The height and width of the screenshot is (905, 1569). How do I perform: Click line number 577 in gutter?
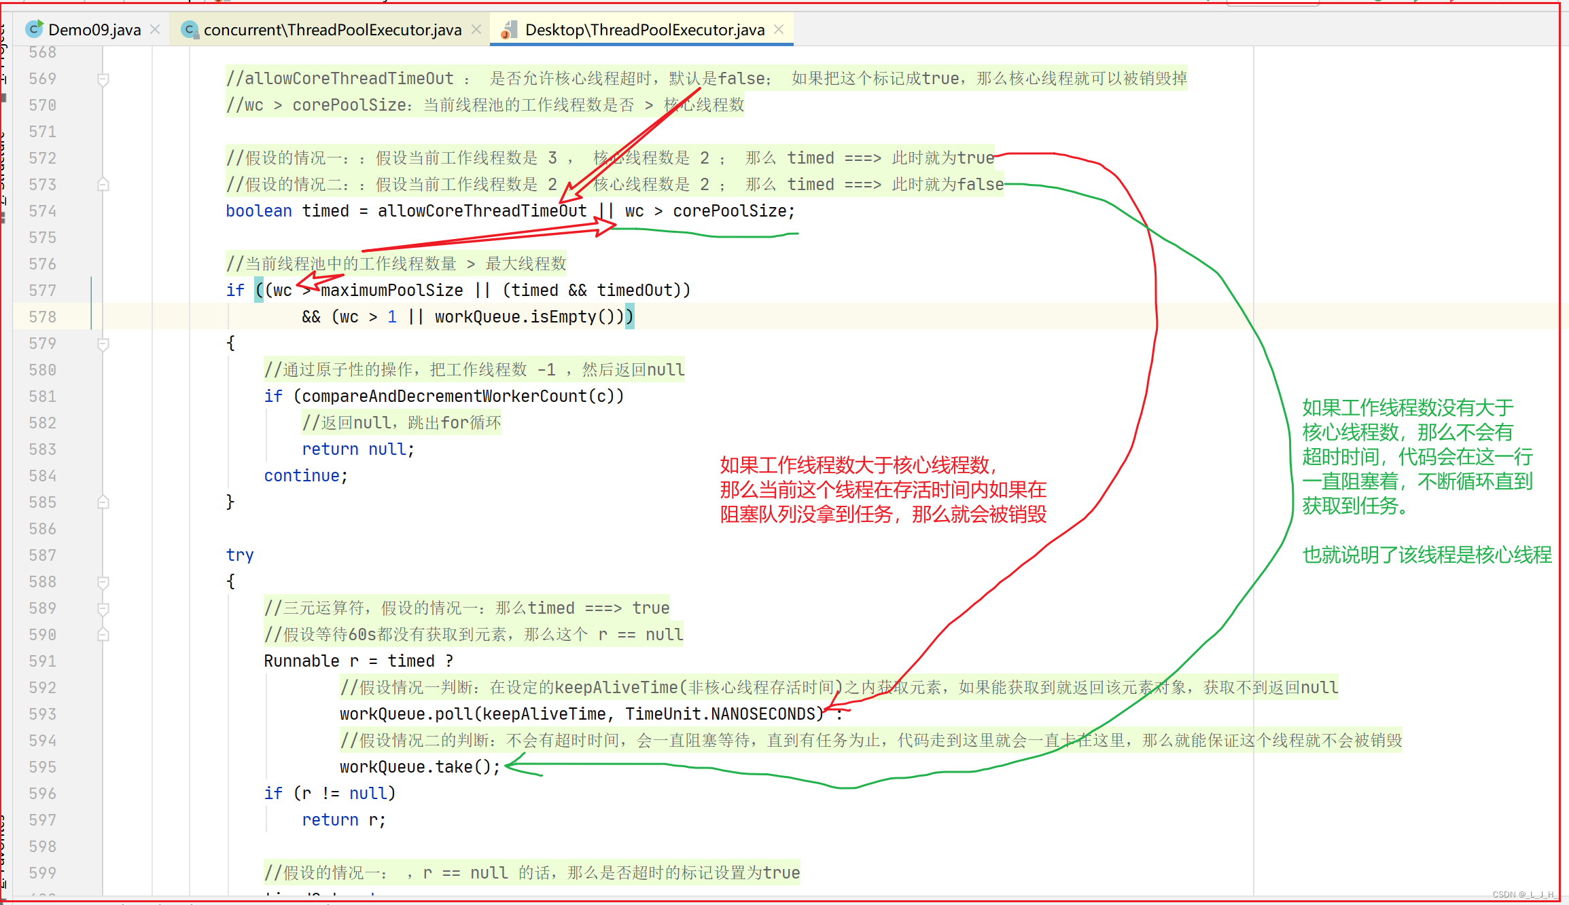tap(42, 291)
